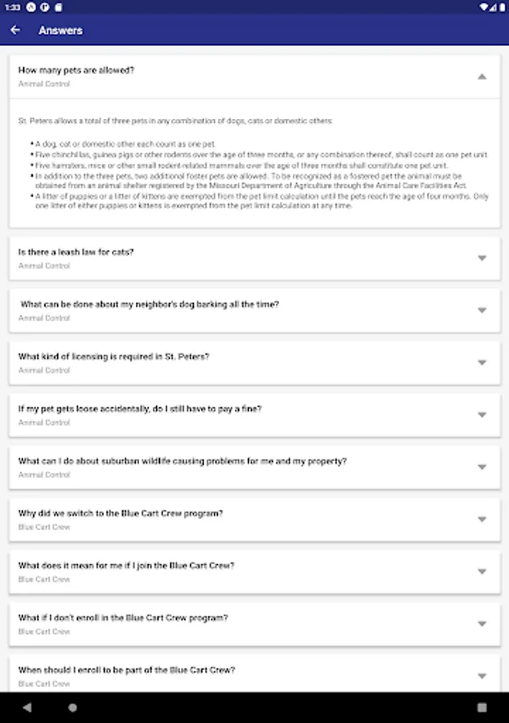Tap the back arrow in Answers header
Viewport: 509px width, 723px height.
[x=15, y=31]
